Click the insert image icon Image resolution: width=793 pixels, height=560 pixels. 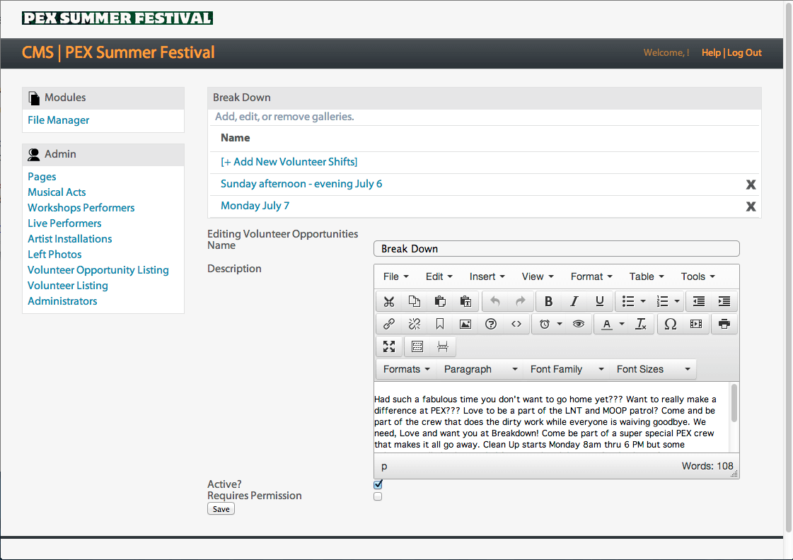[x=465, y=324]
